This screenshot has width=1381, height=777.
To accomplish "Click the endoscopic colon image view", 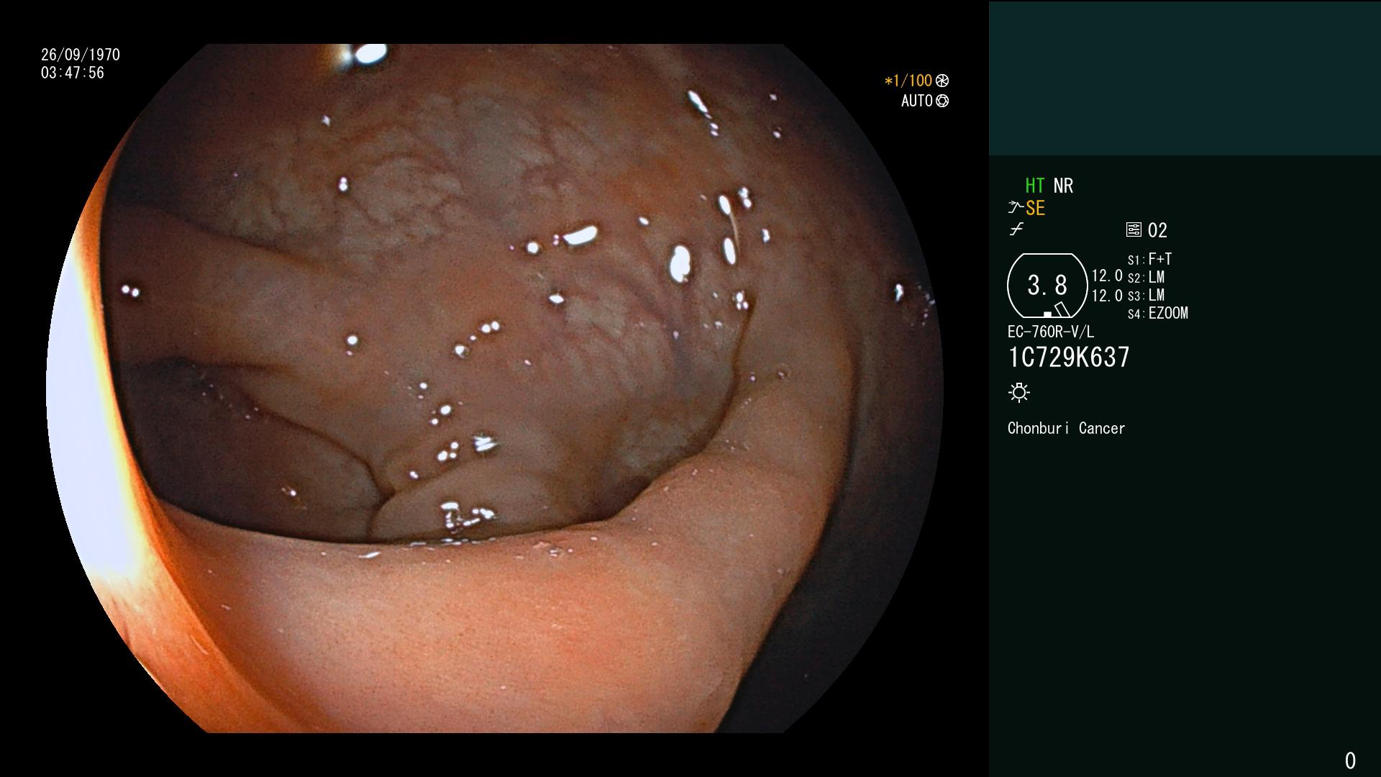I will pyautogui.click(x=495, y=388).
